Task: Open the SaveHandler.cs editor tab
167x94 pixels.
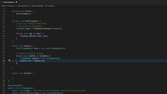Action: pyautogui.click(x=9, y=2)
